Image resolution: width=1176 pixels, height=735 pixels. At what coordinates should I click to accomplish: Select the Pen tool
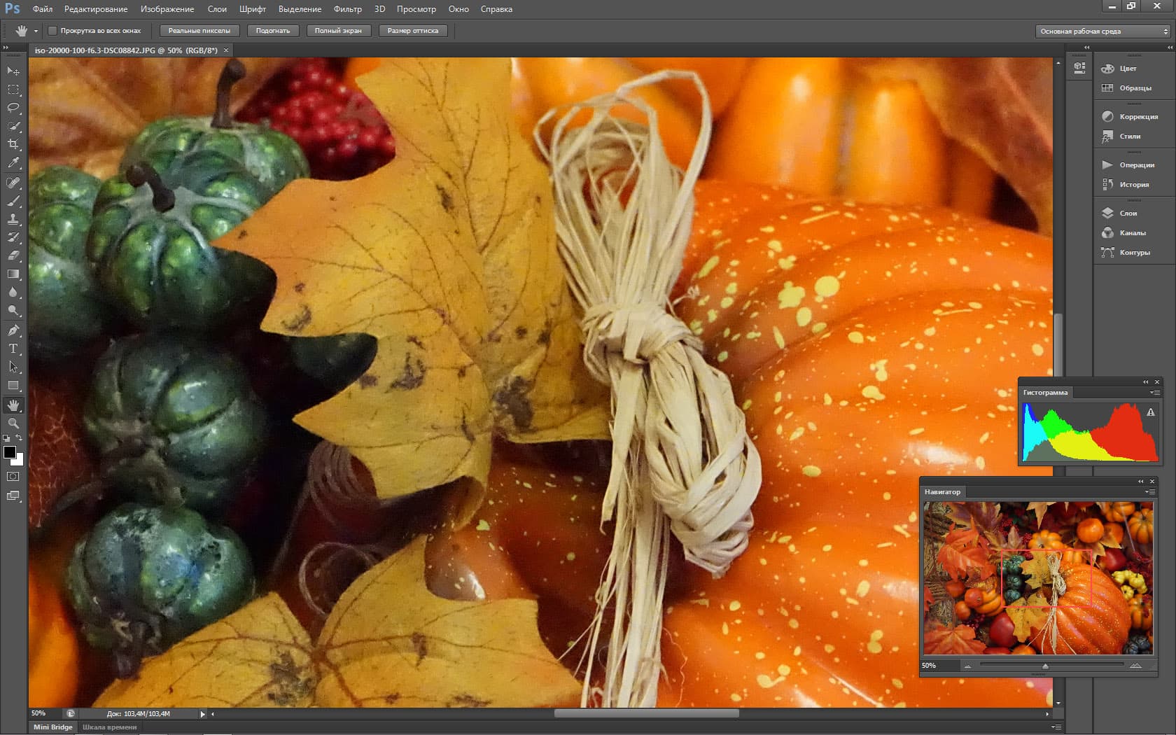(13, 330)
